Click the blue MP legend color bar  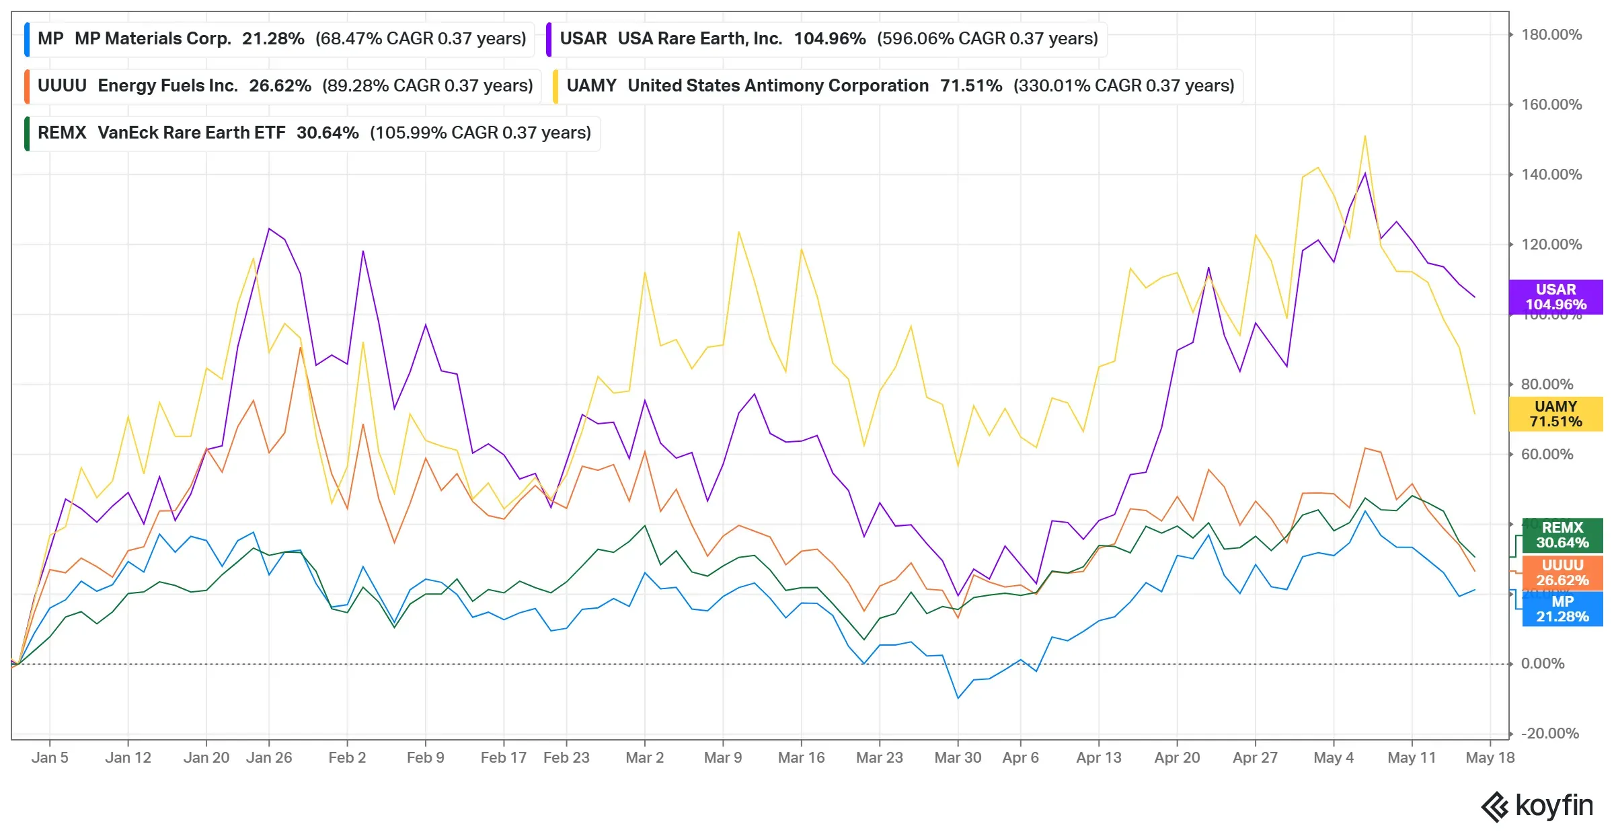[x=27, y=39]
